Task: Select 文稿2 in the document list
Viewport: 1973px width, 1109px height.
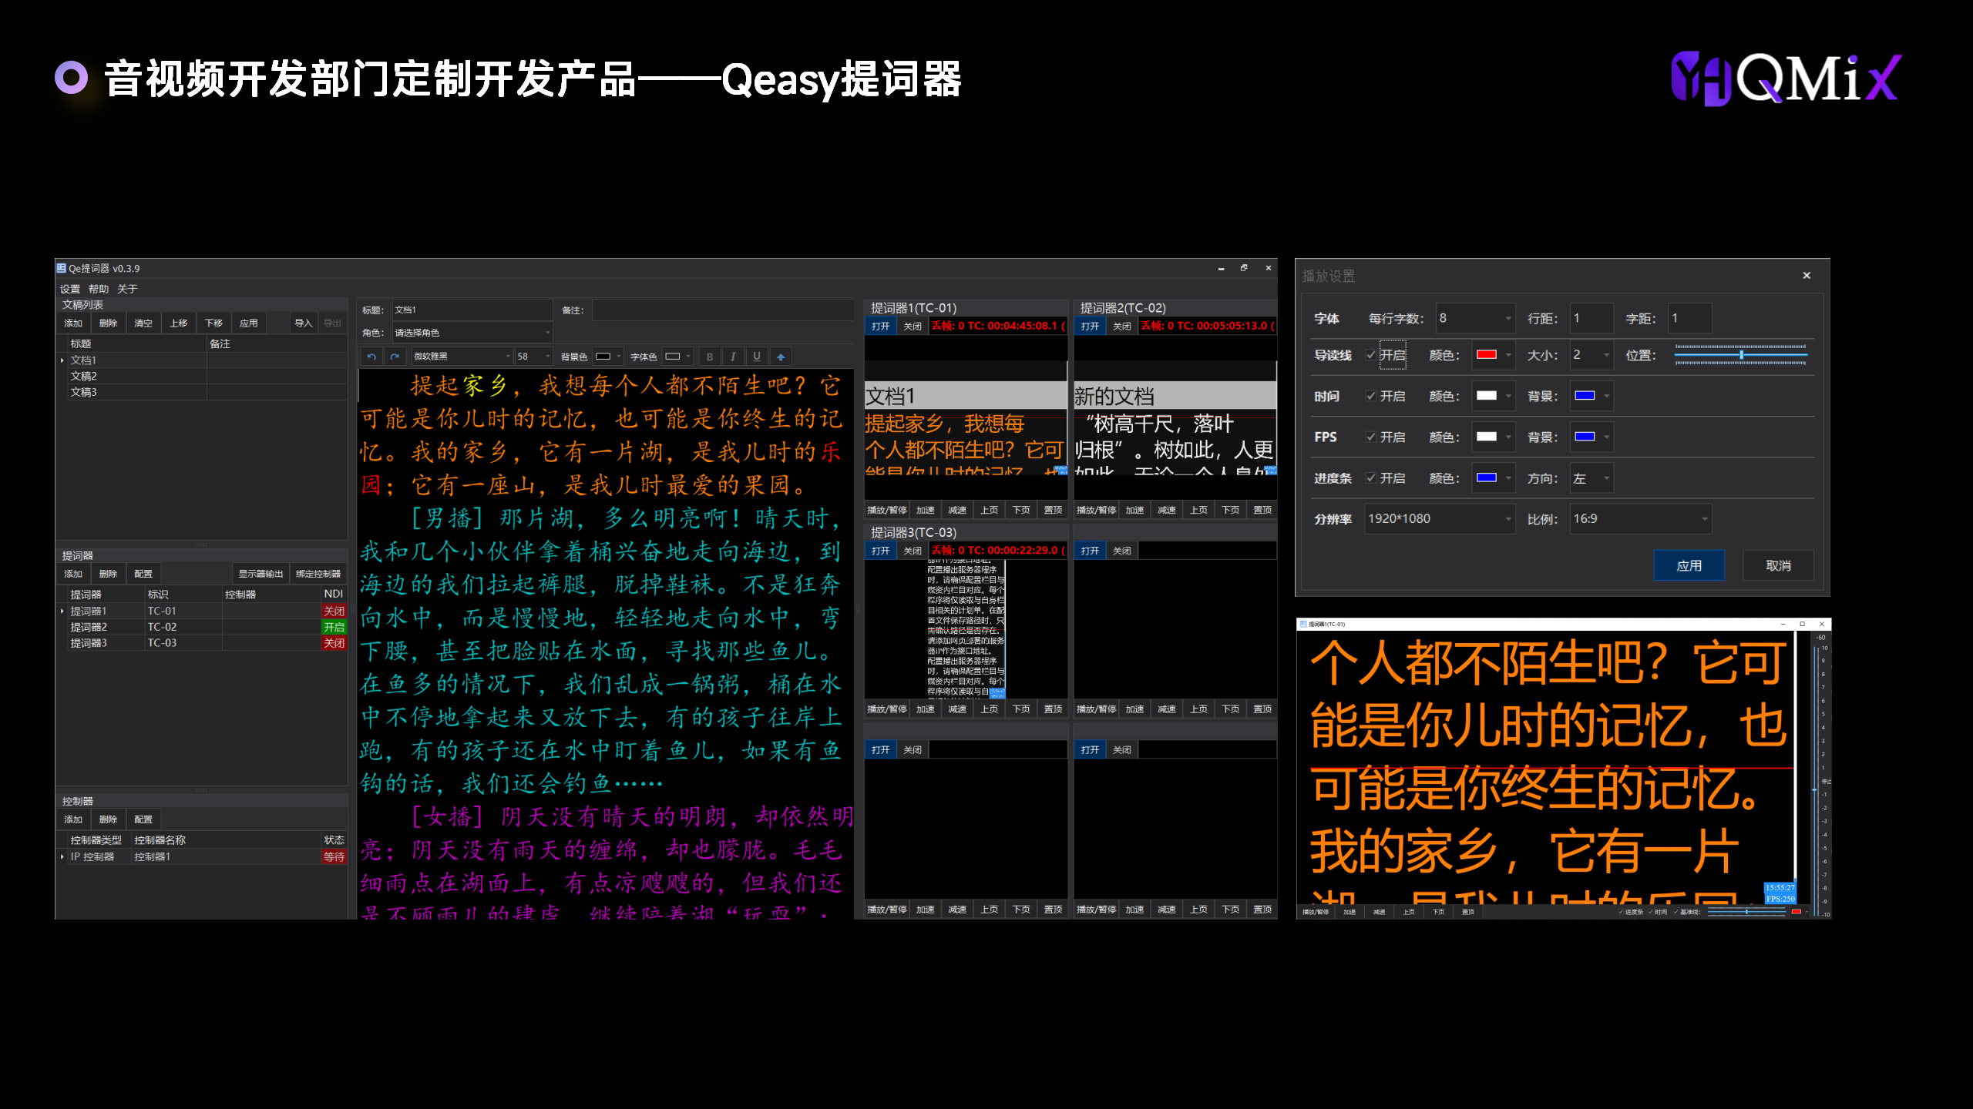Action: pos(84,376)
